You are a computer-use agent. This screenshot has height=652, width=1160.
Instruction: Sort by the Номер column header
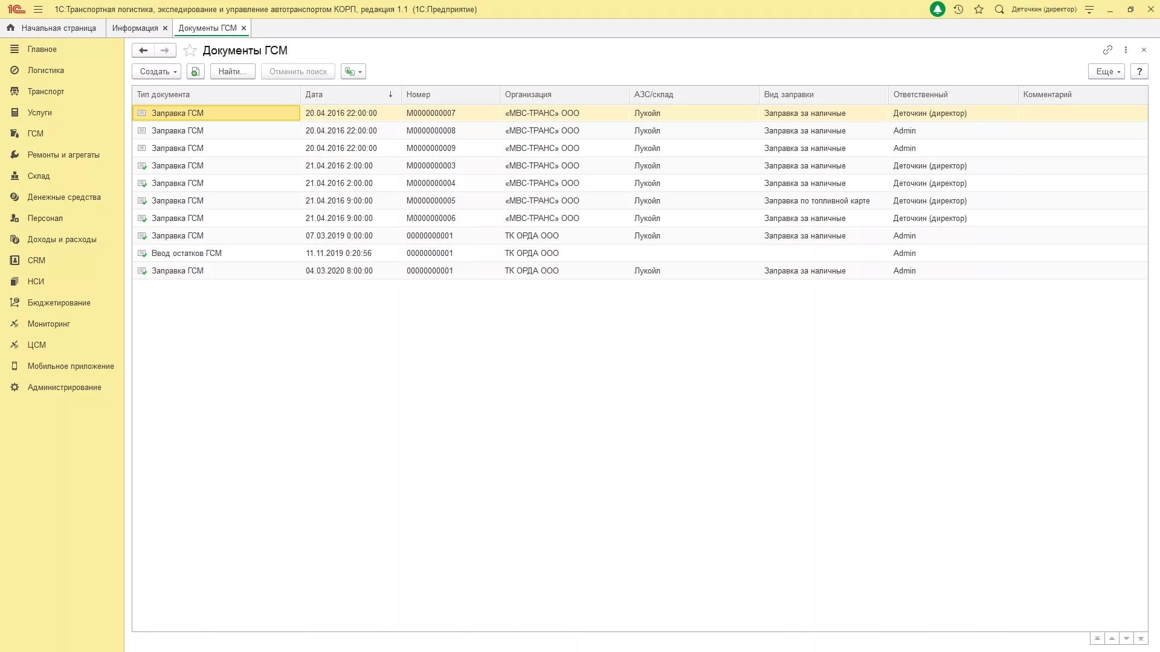tap(451, 94)
